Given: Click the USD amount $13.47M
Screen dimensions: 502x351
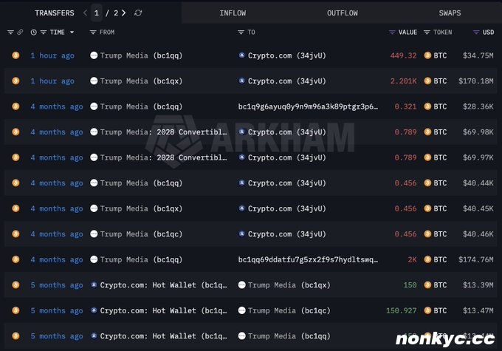Looking at the screenshot, I should (478, 310).
